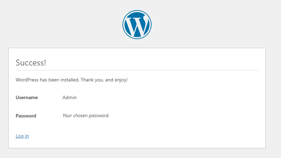Click the word "WordPress" in the message
The height and width of the screenshot is (158, 281).
click(x=27, y=80)
